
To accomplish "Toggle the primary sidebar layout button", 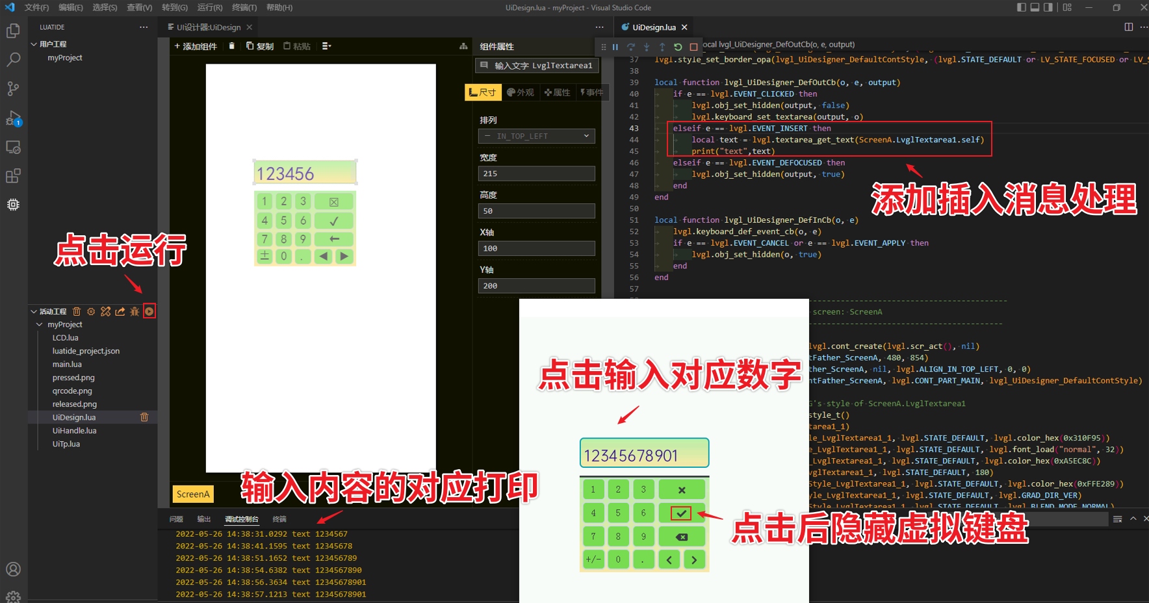I will pyautogui.click(x=1020, y=7).
